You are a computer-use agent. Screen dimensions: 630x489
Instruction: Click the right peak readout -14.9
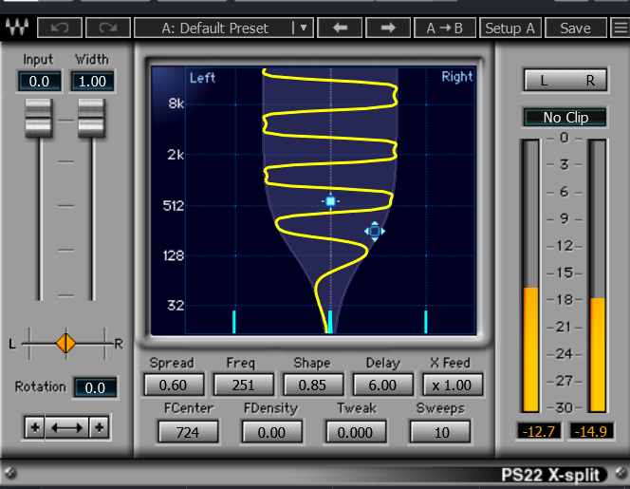click(590, 431)
